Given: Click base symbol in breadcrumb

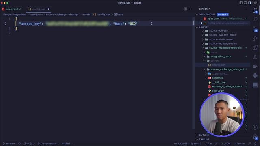Looking at the screenshot, I should coord(119,15).
